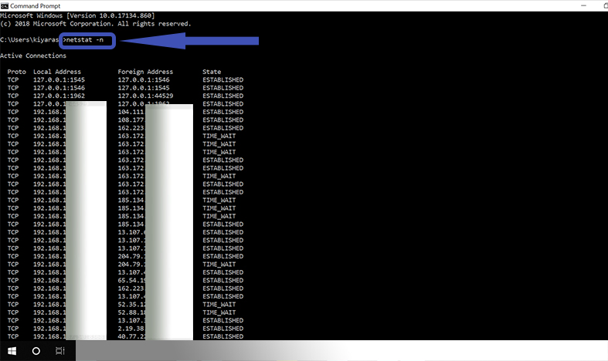Open Task View from the taskbar
The image size is (608, 361).
pos(59,351)
